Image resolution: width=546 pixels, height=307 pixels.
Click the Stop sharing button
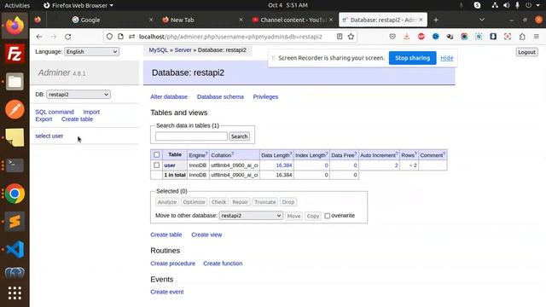pyautogui.click(x=412, y=58)
